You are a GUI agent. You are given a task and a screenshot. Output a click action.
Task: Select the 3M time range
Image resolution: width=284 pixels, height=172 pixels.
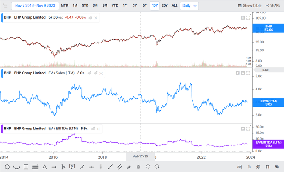(95, 6)
